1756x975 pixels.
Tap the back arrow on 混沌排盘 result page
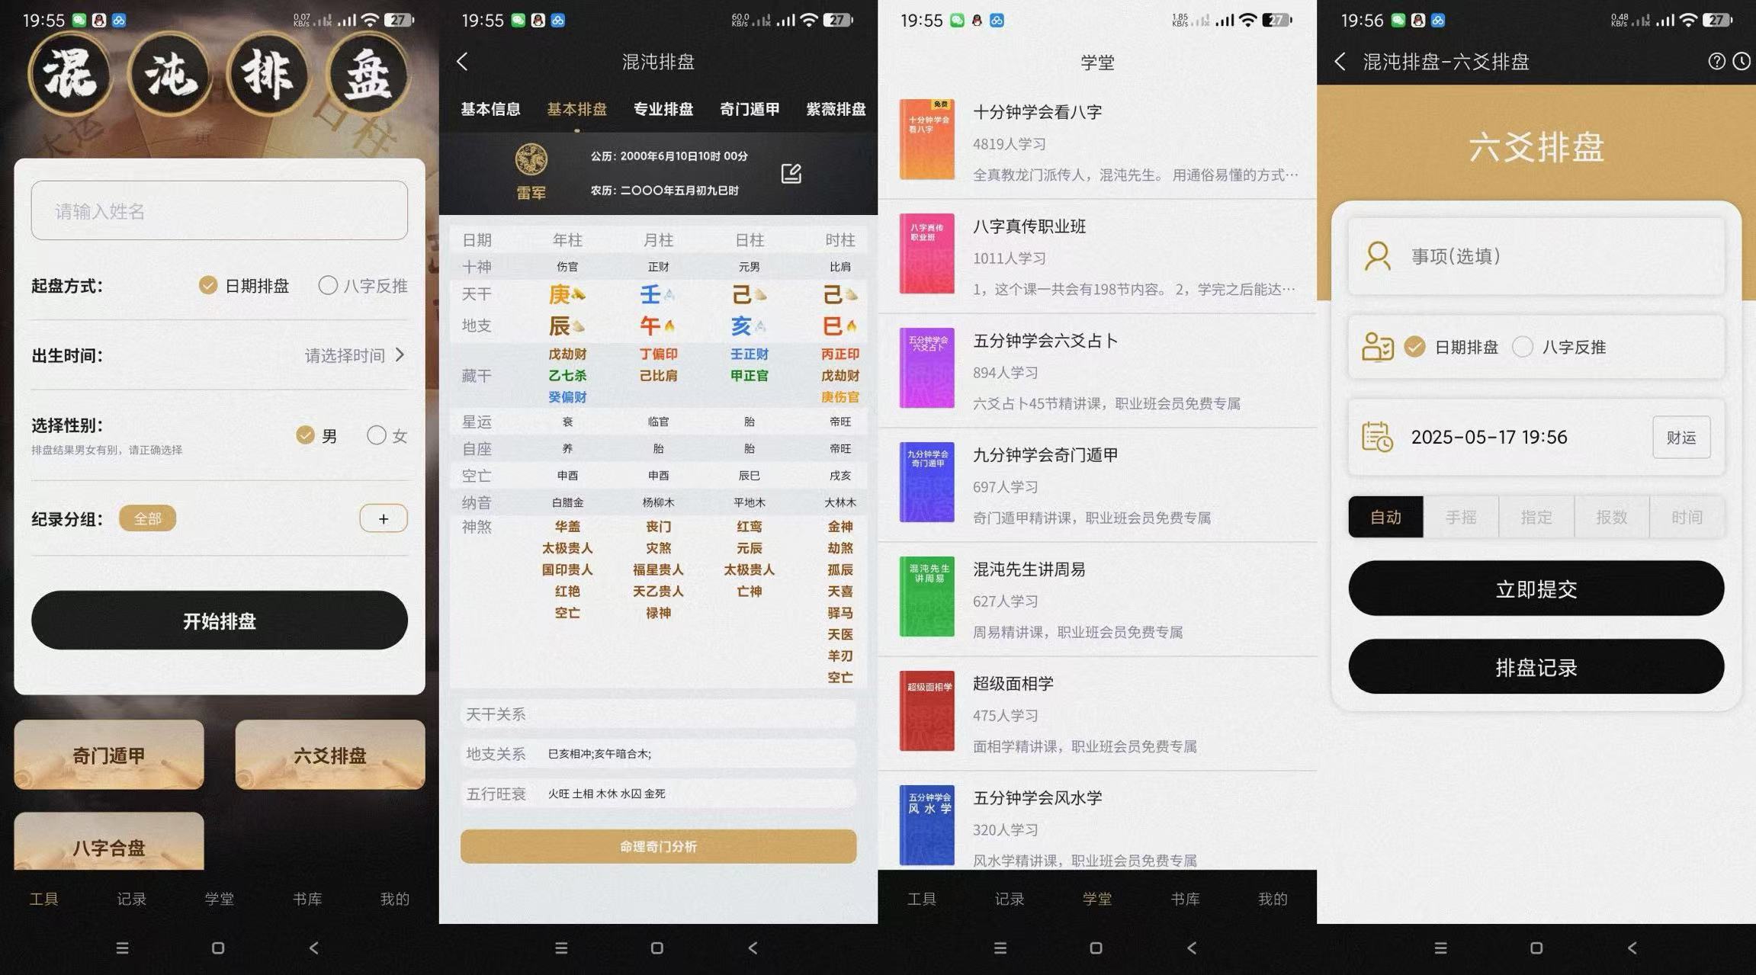(462, 62)
